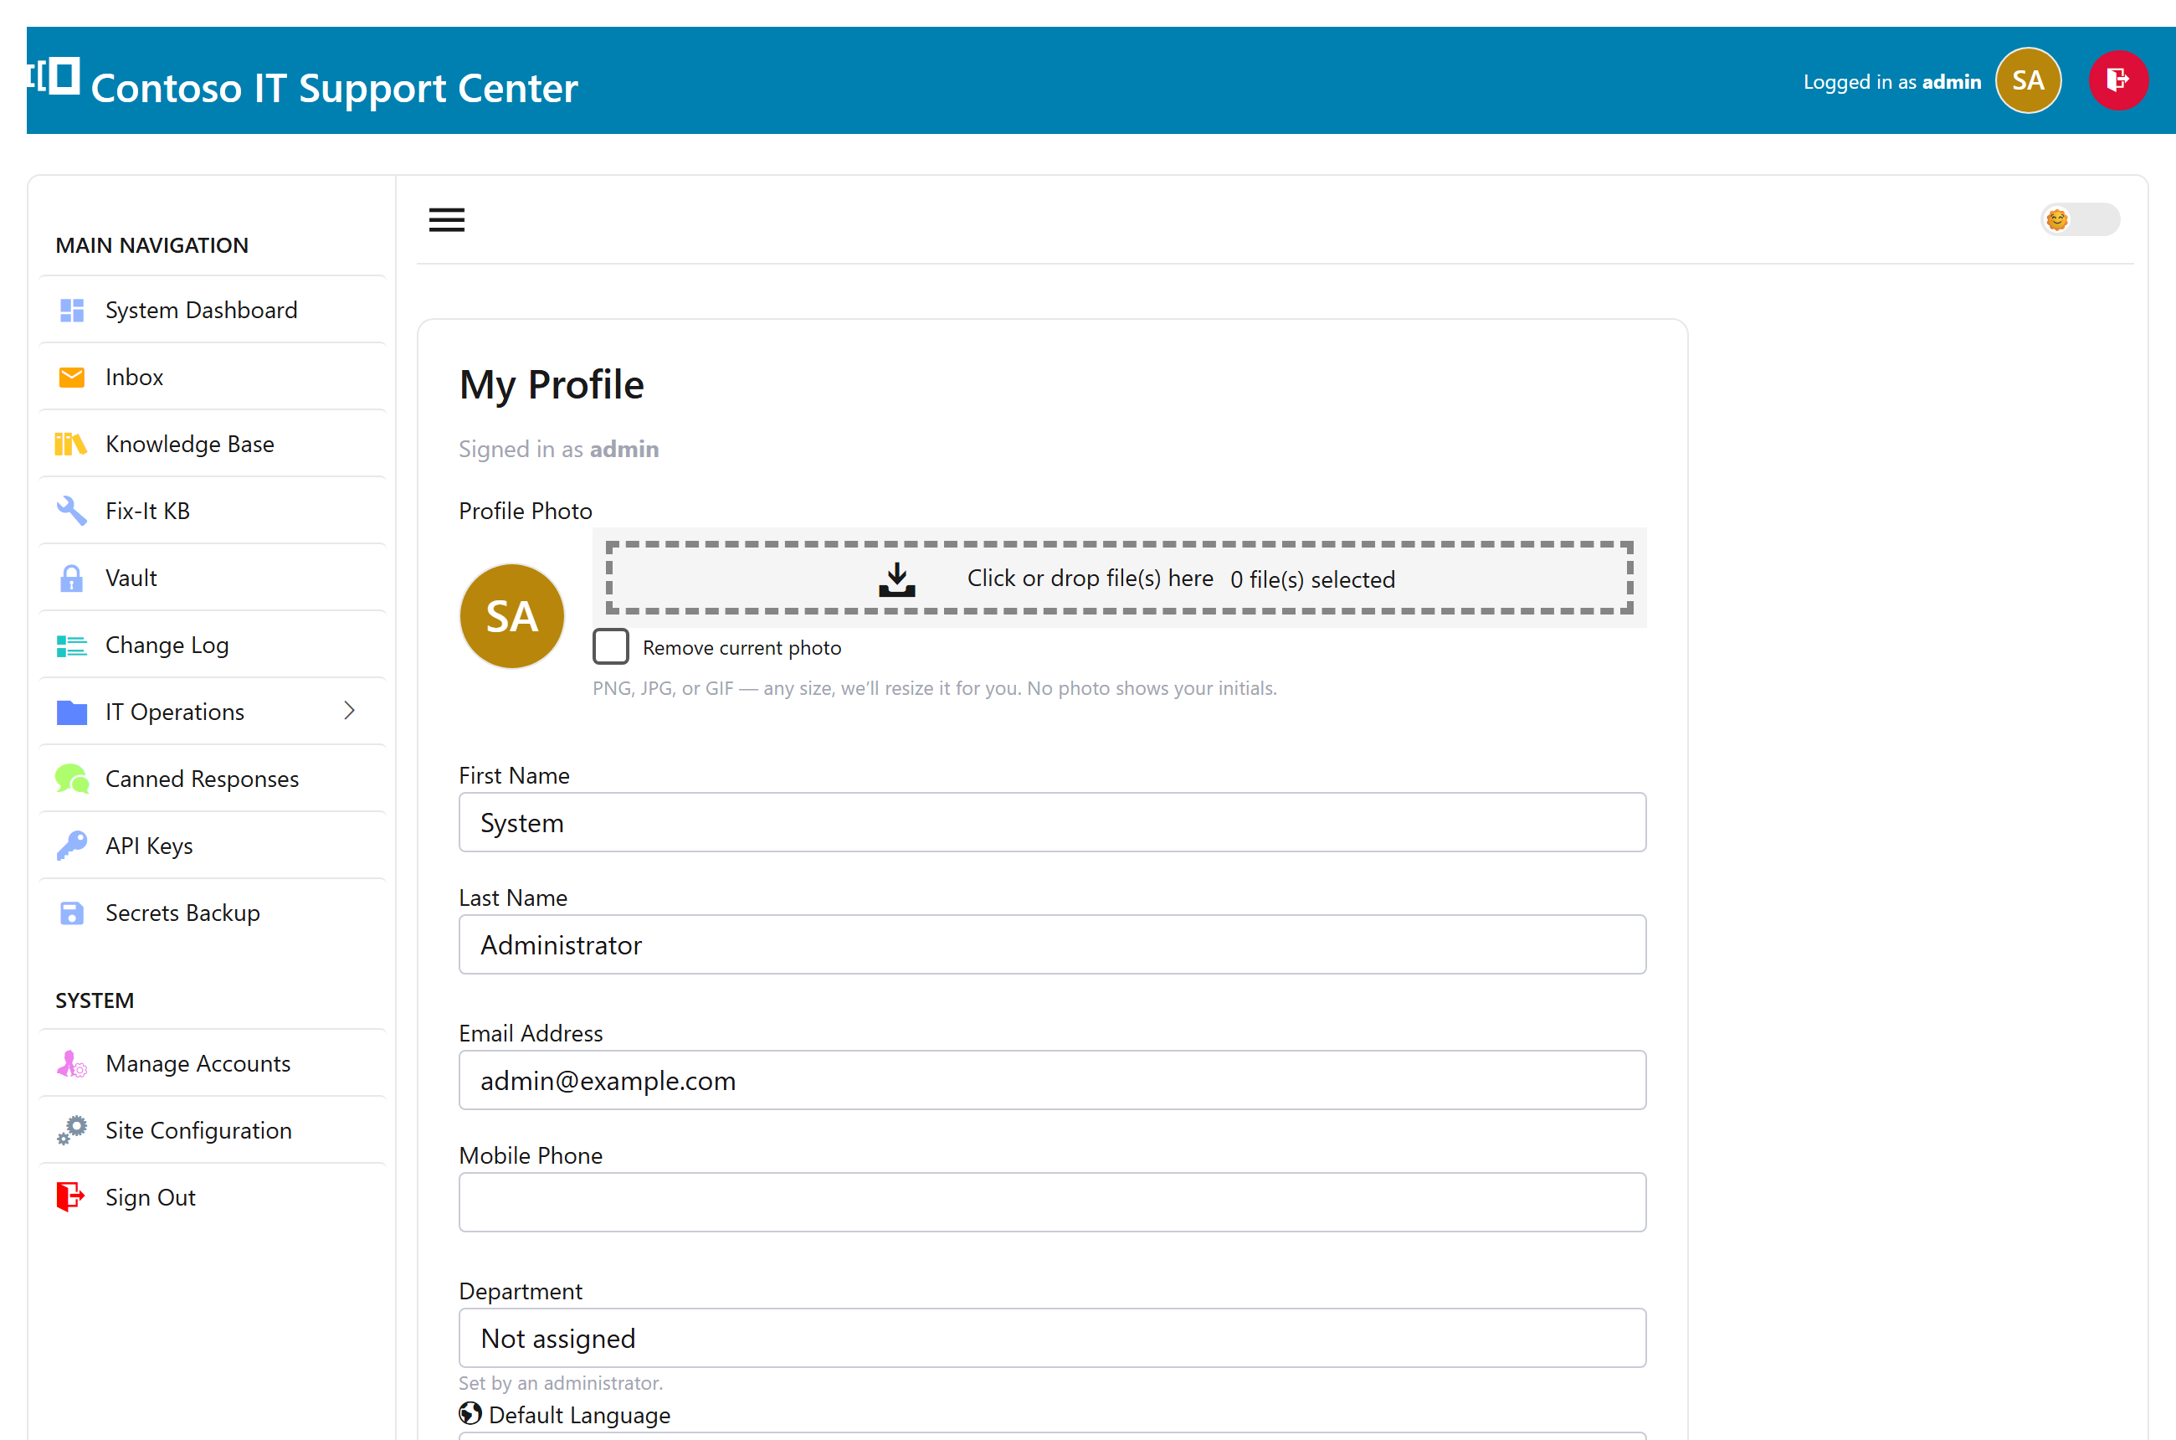Open Secrets Backup page
This screenshot has height=1440, width=2176.
pos(213,913)
